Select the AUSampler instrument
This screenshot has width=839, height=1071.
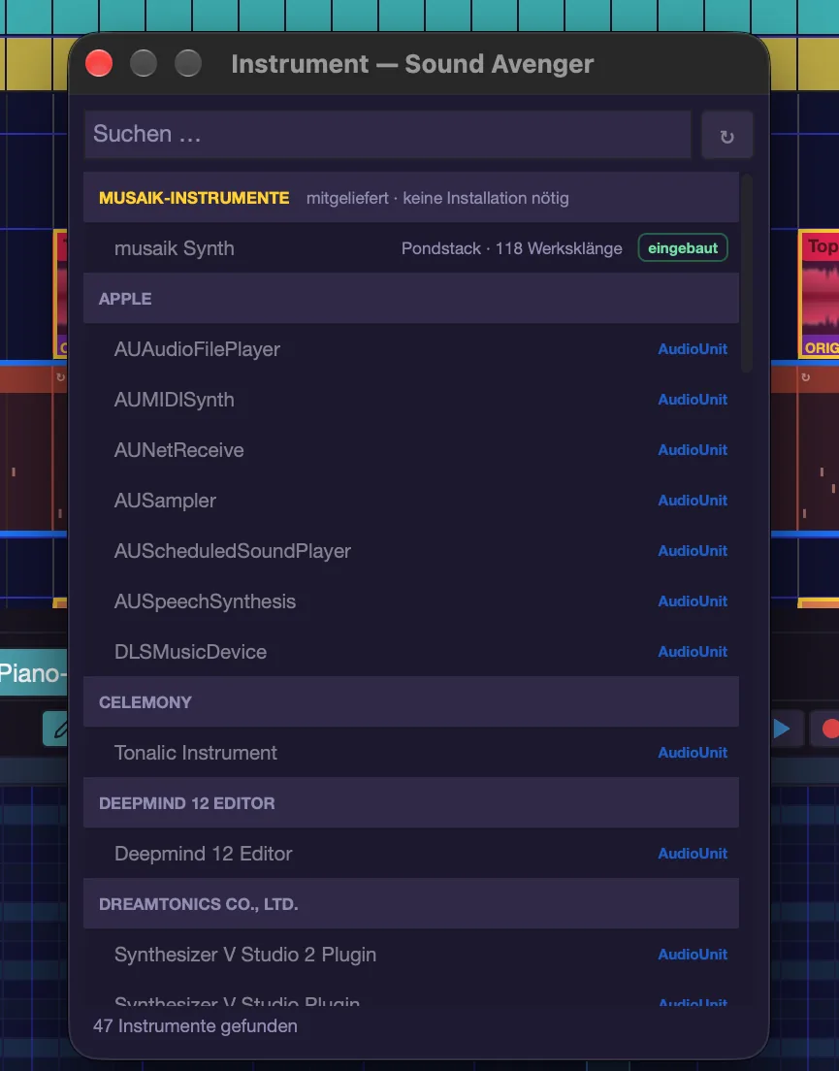411,501
